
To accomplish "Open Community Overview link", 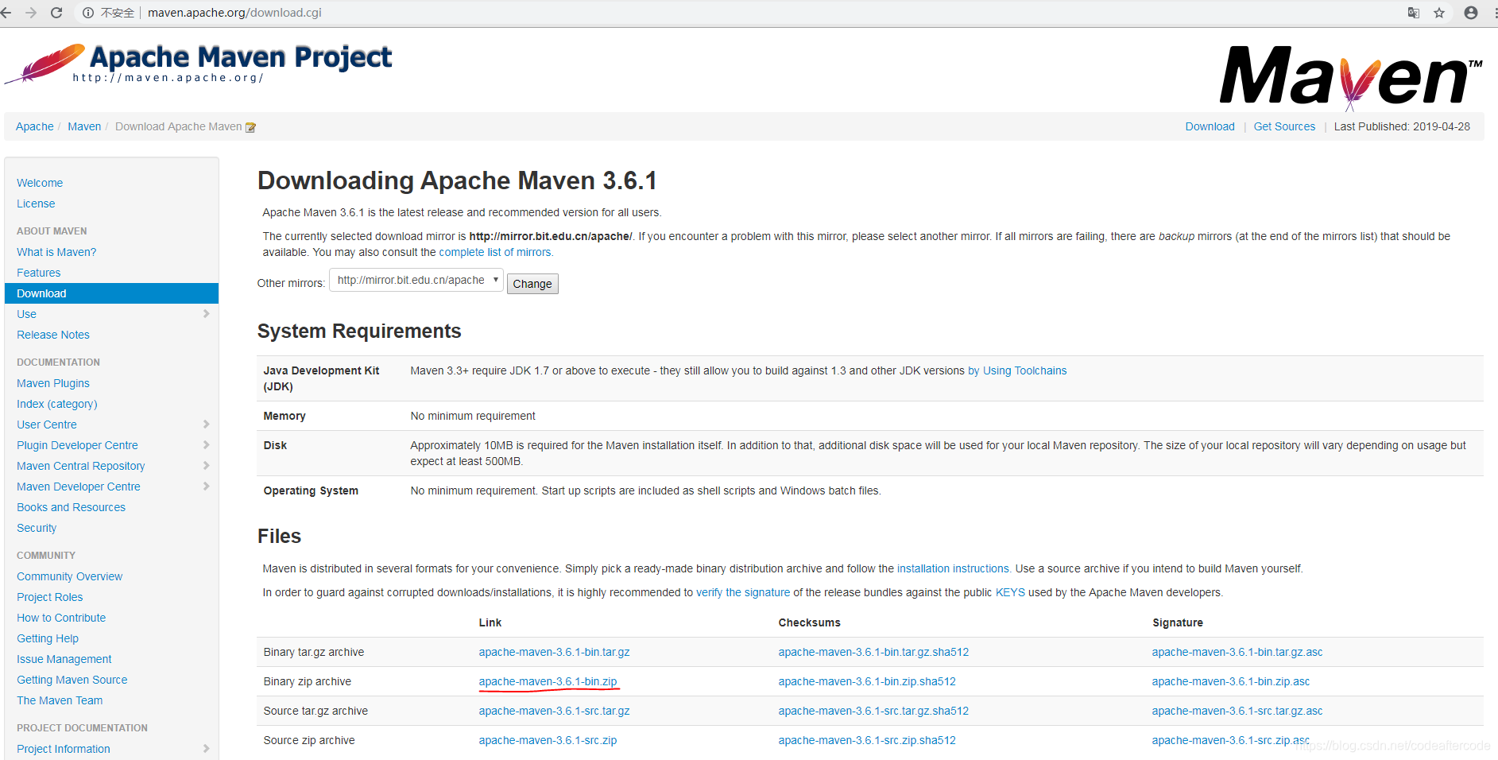I will (x=70, y=576).
